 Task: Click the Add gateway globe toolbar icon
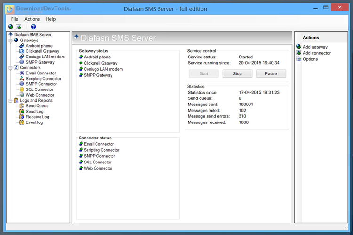click(x=10, y=27)
